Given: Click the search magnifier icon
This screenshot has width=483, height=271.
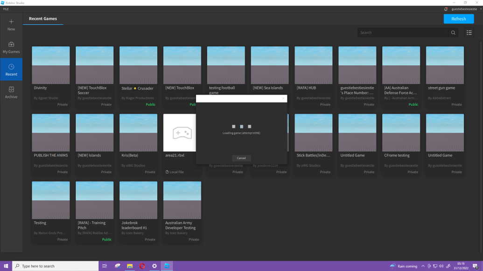Looking at the screenshot, I should pos(453,33).
